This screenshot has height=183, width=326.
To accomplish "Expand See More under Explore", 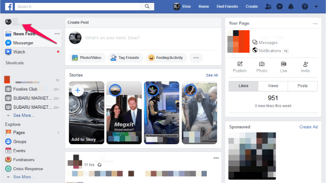I will click(23, 177).
